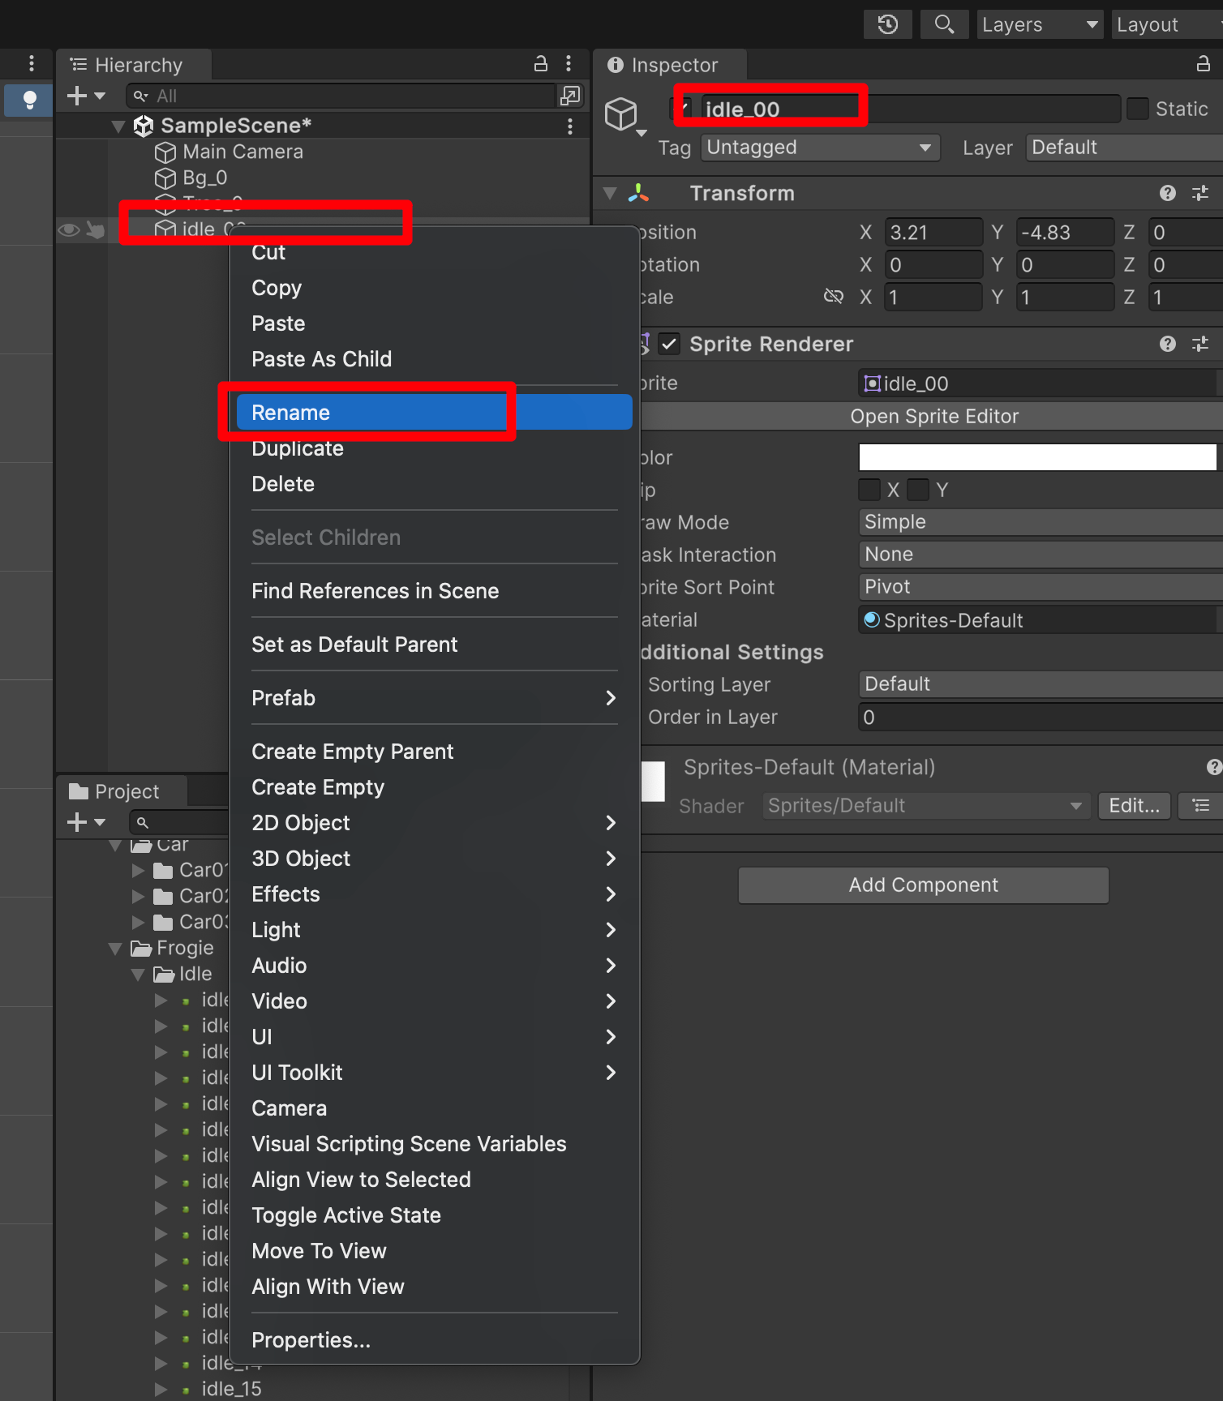This screenshot has height=1401, width=1223.
Task: Enable the Static checkbox in Inspector
Action: coord(1138,109)
